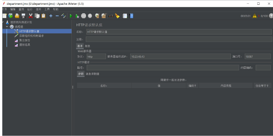Image resolution: width=273 pixels, height=136 pixels.
Task: Click the panel divider collapse handle
Action: pos(73,87)
